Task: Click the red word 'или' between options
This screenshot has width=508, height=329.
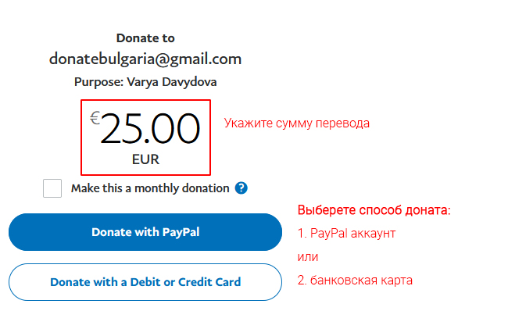Action: point(308,257)
